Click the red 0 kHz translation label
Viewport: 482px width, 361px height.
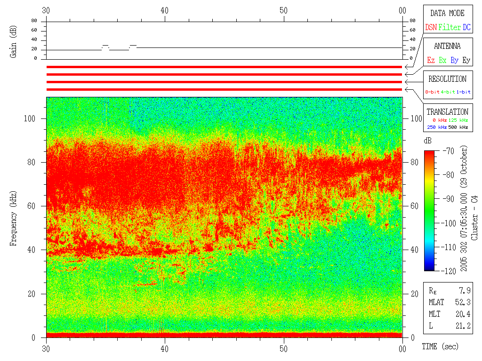pos(440,120)
